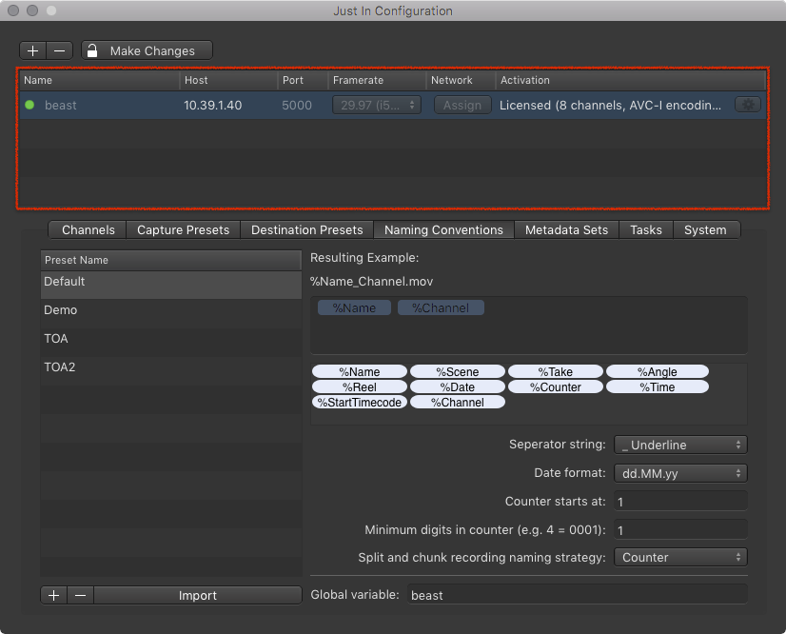
Task: Click the Make Changes lock button
Action: (x=147, y=50)
